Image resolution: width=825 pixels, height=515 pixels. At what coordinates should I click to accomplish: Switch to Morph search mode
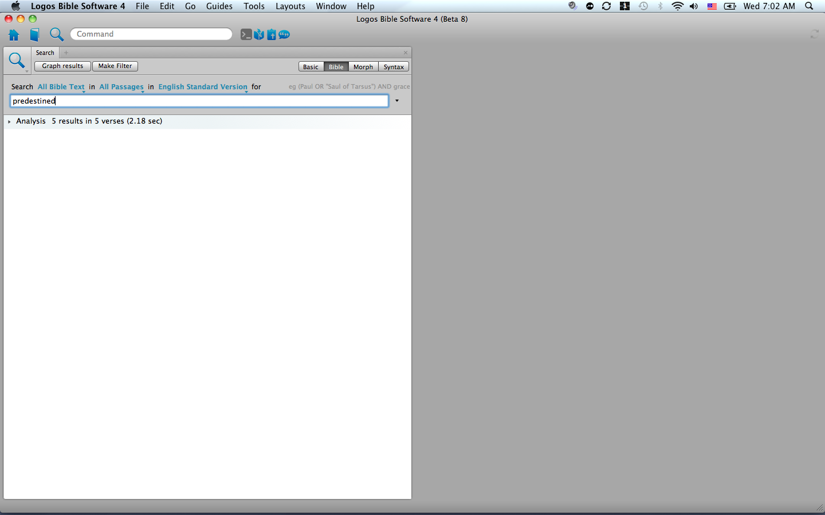click(x=363, y=67)
